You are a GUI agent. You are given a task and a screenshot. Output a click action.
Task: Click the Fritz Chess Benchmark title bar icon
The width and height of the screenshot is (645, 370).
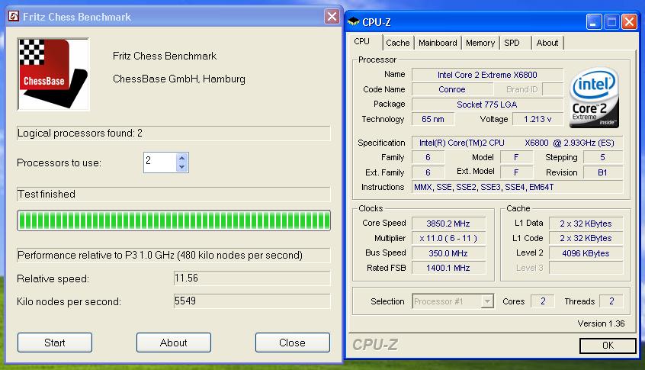(x=14, y=17)
